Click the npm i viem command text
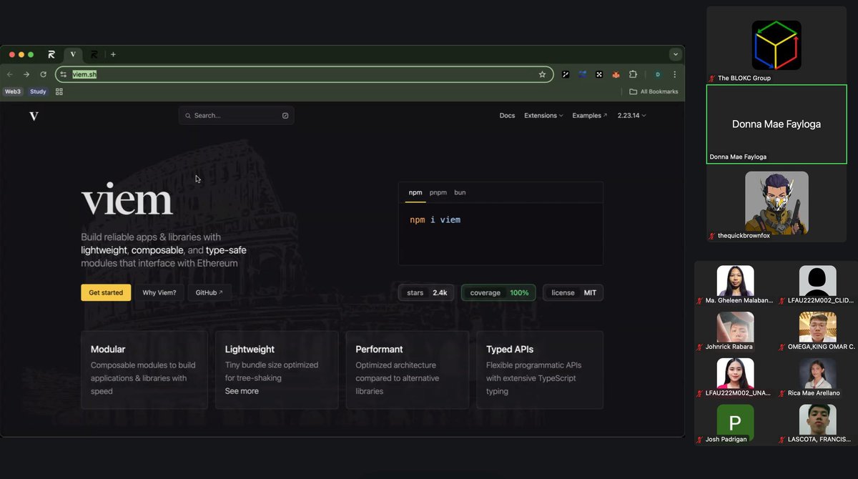The width and height of the screenshot is (858, 479). click(435, 219)
